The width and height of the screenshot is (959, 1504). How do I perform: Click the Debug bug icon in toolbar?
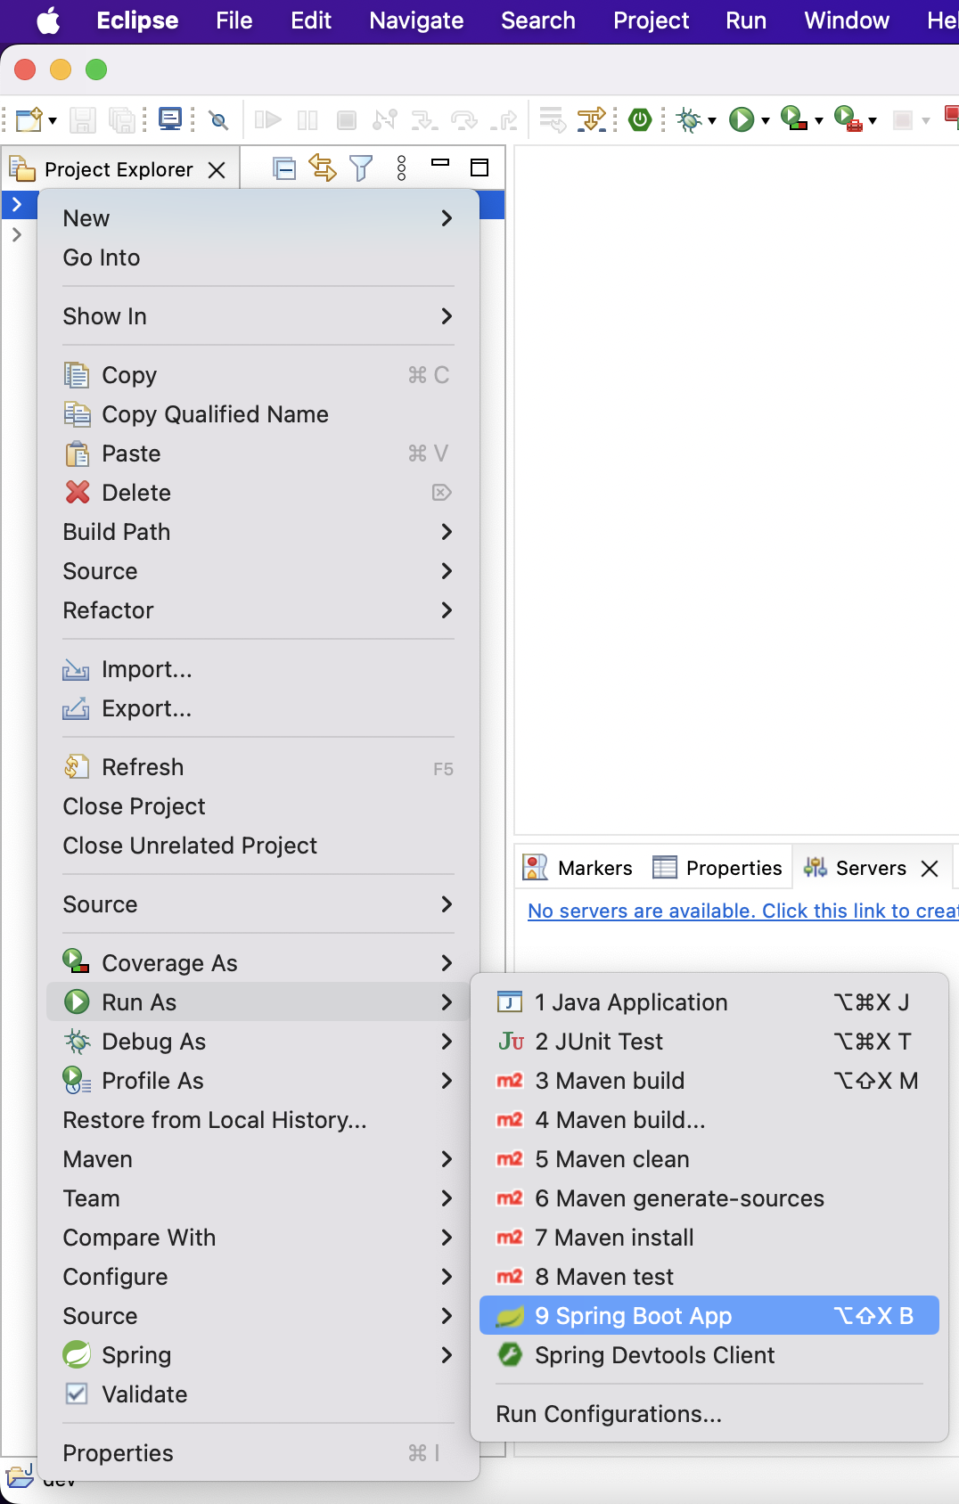click(x=688, y=119)
